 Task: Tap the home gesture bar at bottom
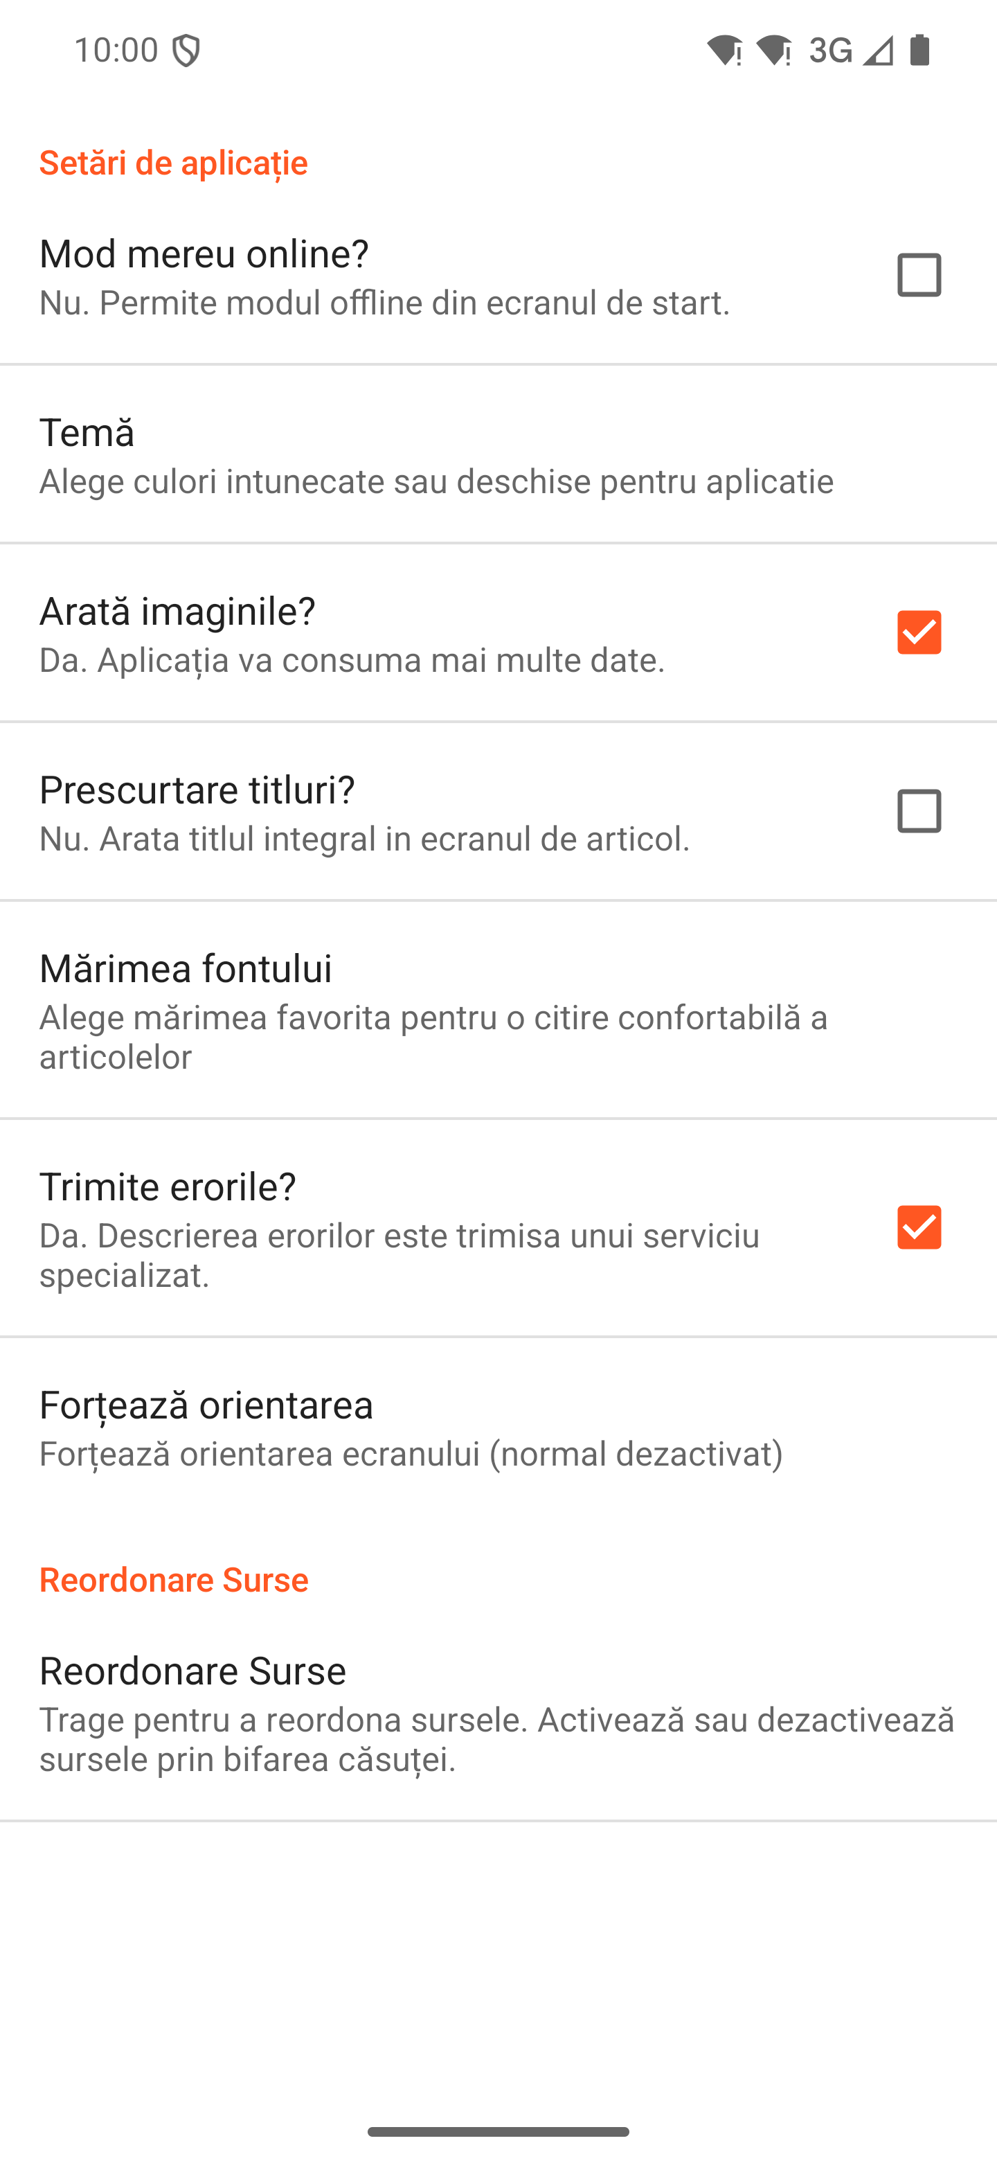point(498,2132)
